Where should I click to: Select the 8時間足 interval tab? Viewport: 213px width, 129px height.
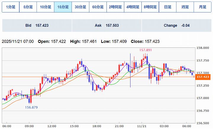[x=150, y=7]
